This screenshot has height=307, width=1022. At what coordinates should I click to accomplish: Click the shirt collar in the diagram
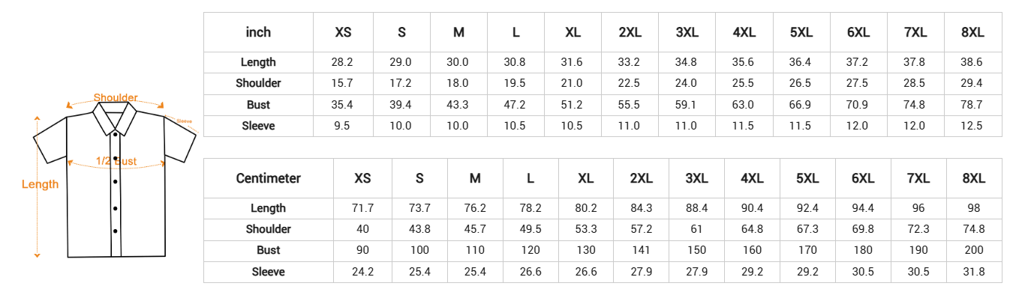(115, 118)
